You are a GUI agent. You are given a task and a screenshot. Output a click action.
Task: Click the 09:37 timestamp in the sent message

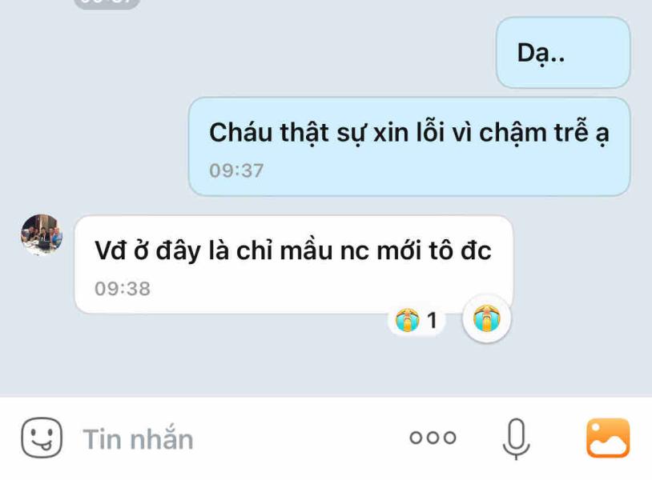click(x=236, y=170)
